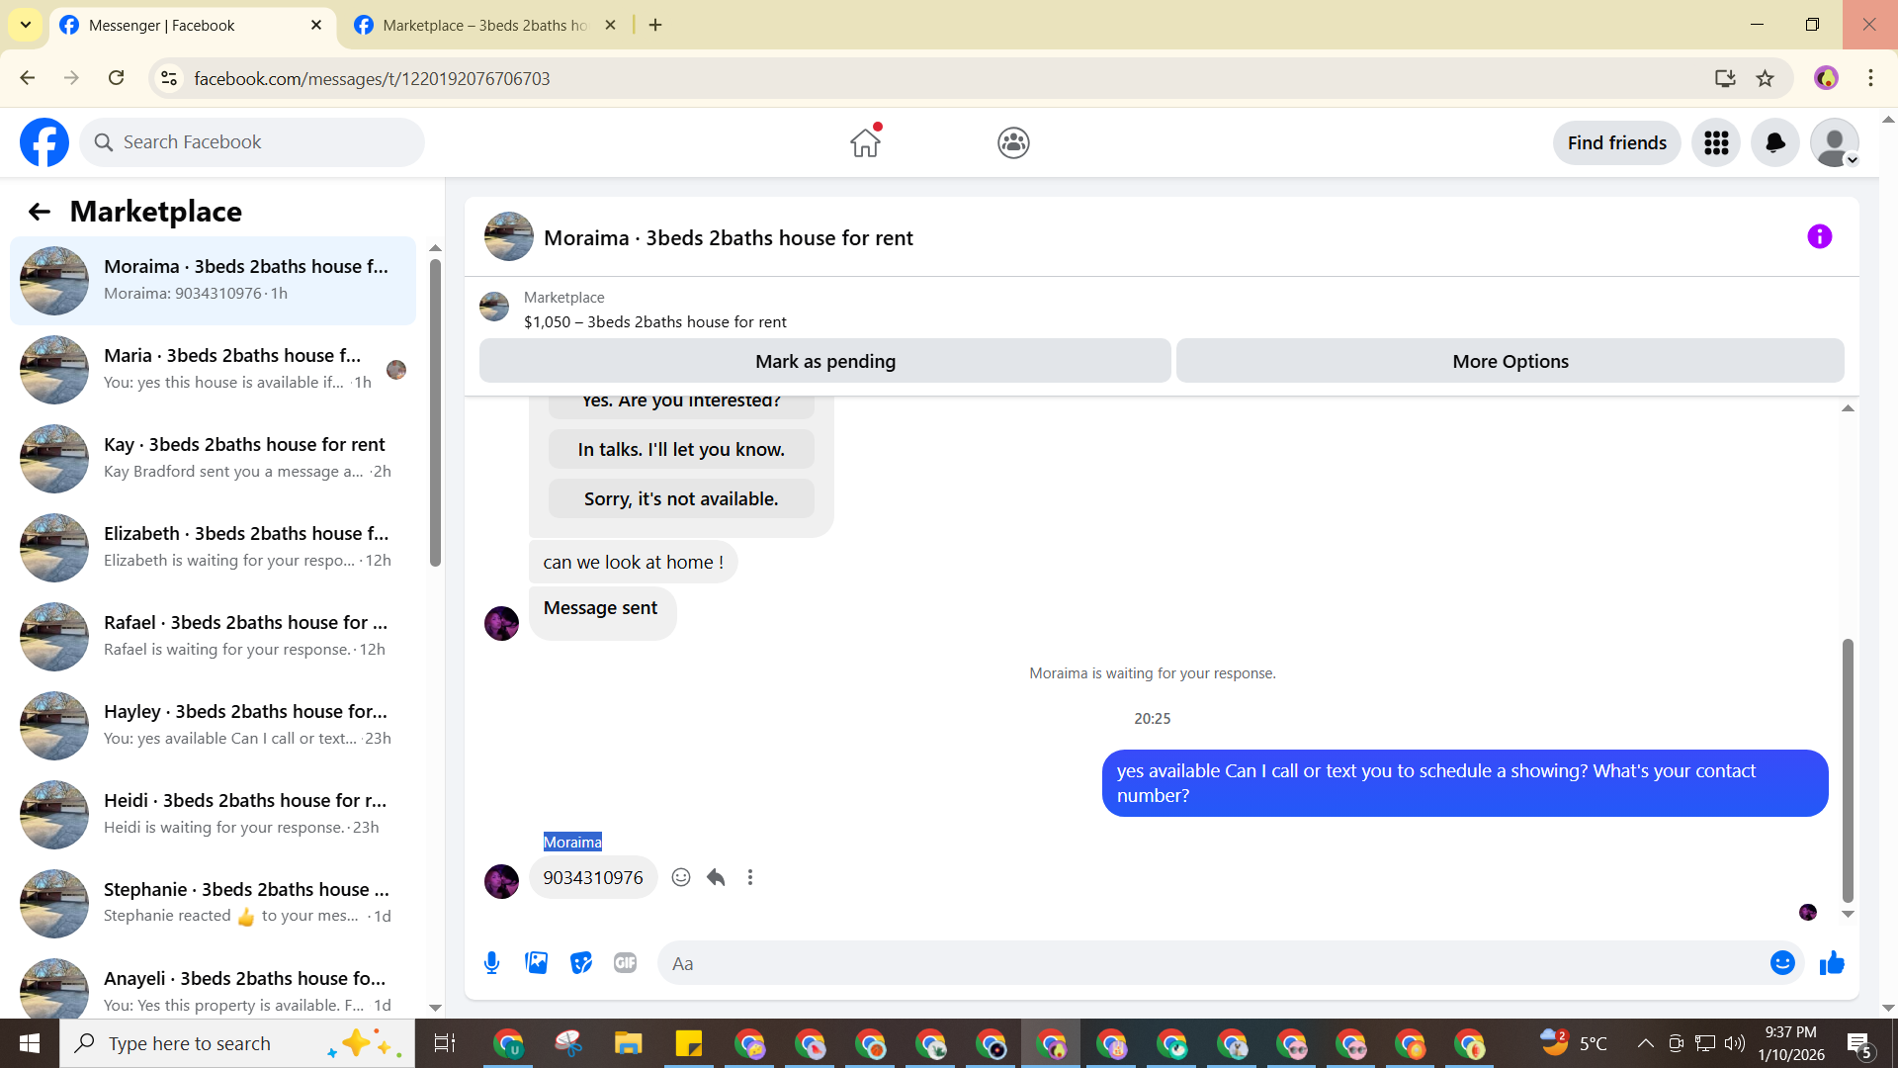The height and width of the screenshot is (1068, 1898).
Task: Open the sticker picker icon
Action: point(581,963)
